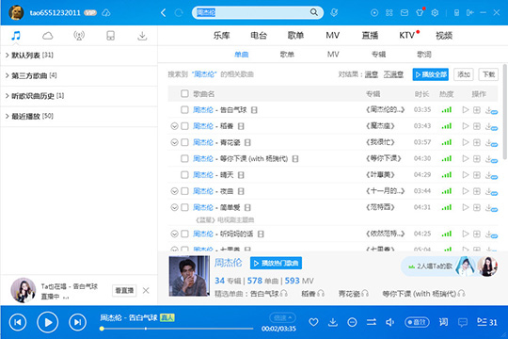Click the refresh icon beside search box
Screen dimensions: 508x339
179,12
